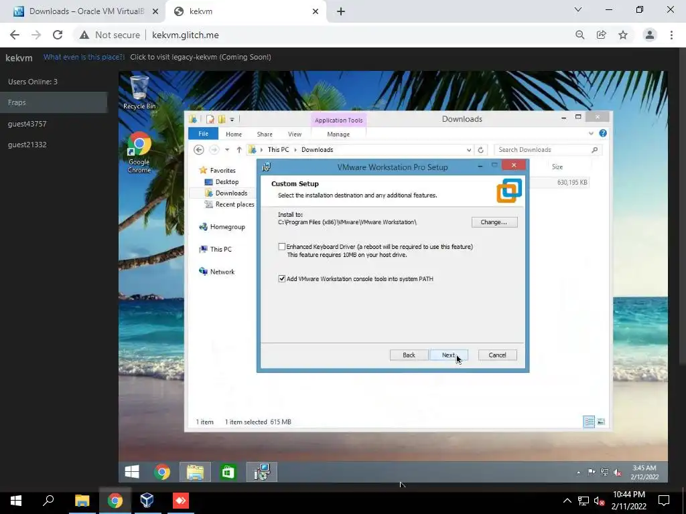
Task: Open recent locations dropdown arrow in explorer
Action: coord(227,149)
